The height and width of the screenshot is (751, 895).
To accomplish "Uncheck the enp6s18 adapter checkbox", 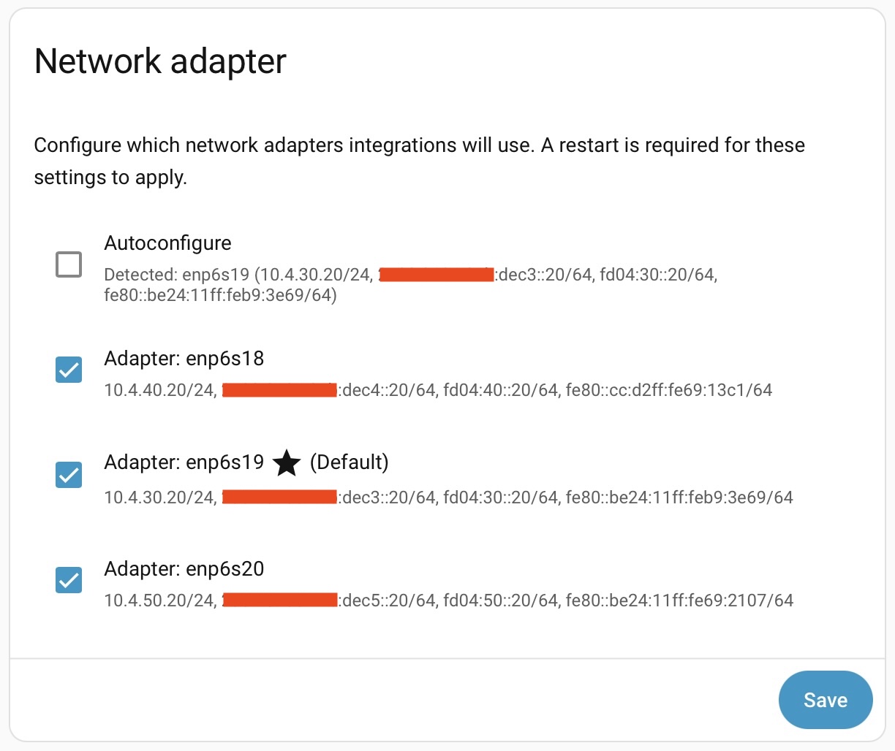I will pos(69,370).
